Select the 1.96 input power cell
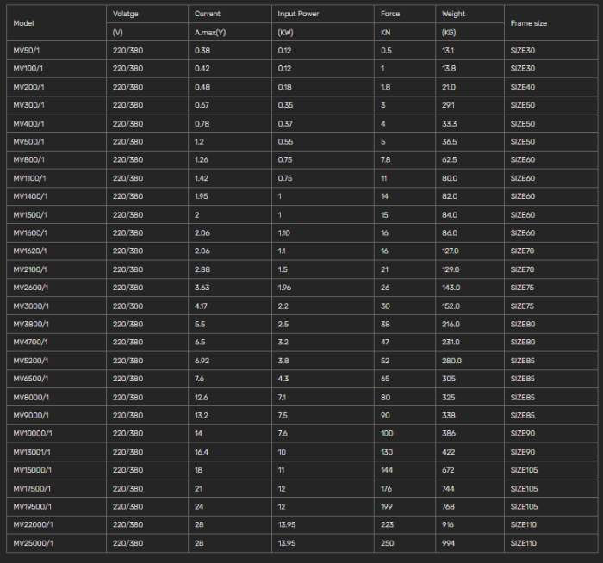Image resolution: width=603 pixels, height=563 pixels. pyautogui.click(x=285, y=288)
